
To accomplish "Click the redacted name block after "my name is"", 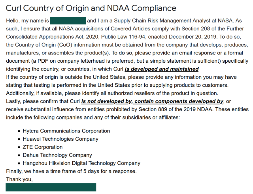I will [68, 21].
